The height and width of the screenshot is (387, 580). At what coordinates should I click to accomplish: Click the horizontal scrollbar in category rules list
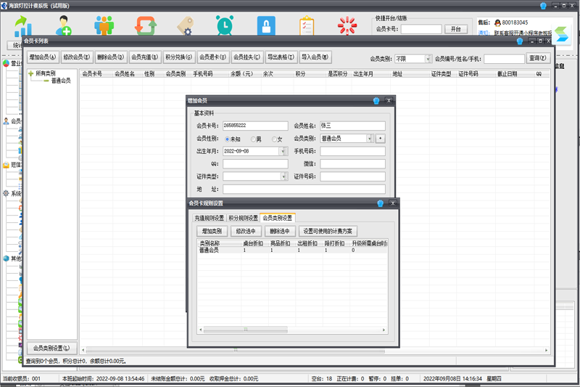290,329
